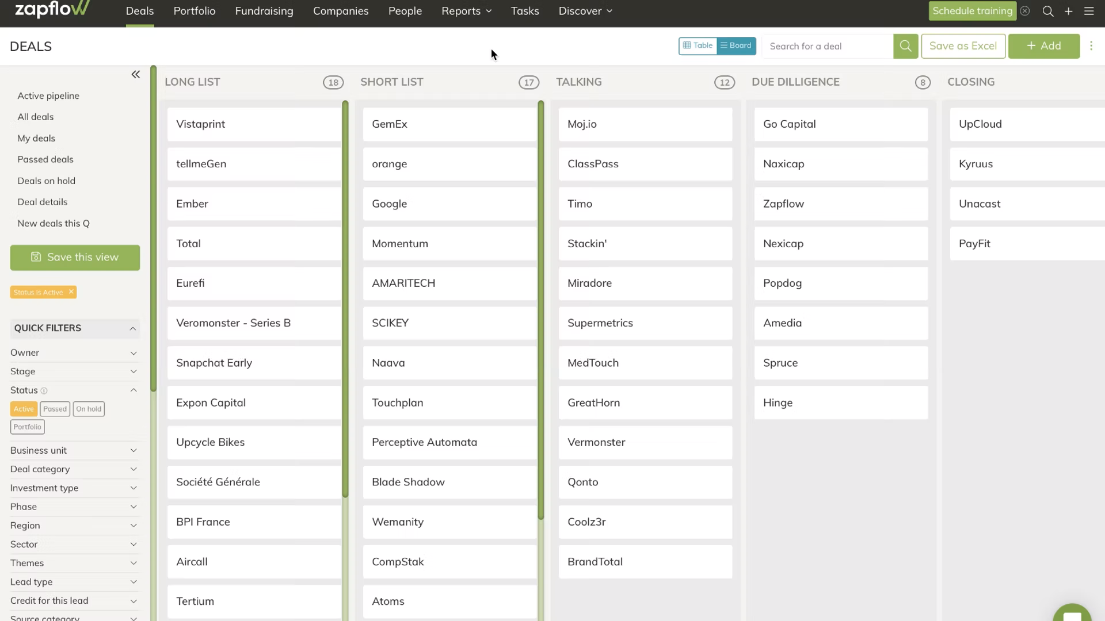The width and height of the screenshot is (1105, 621).
Task: Expand the Lead type filter
Action: 75,582
